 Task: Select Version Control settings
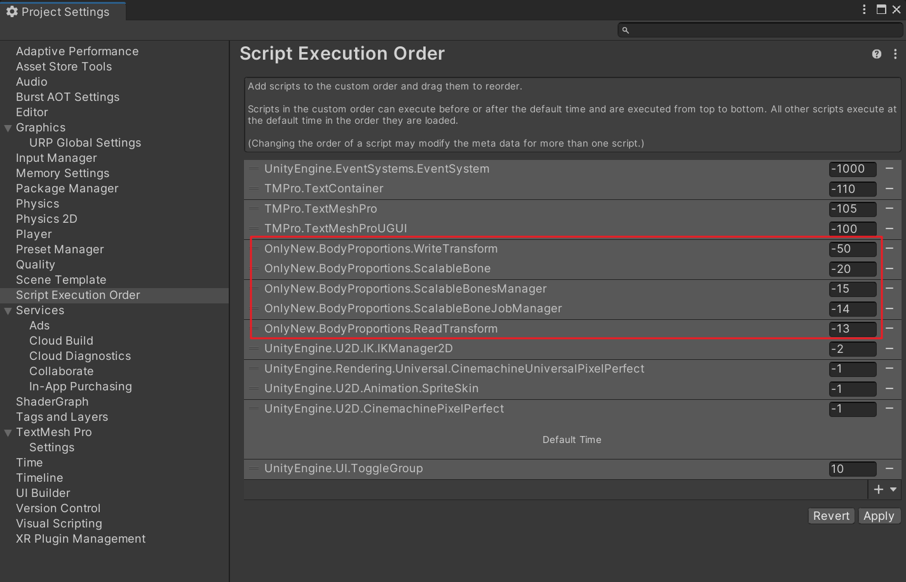58,508
